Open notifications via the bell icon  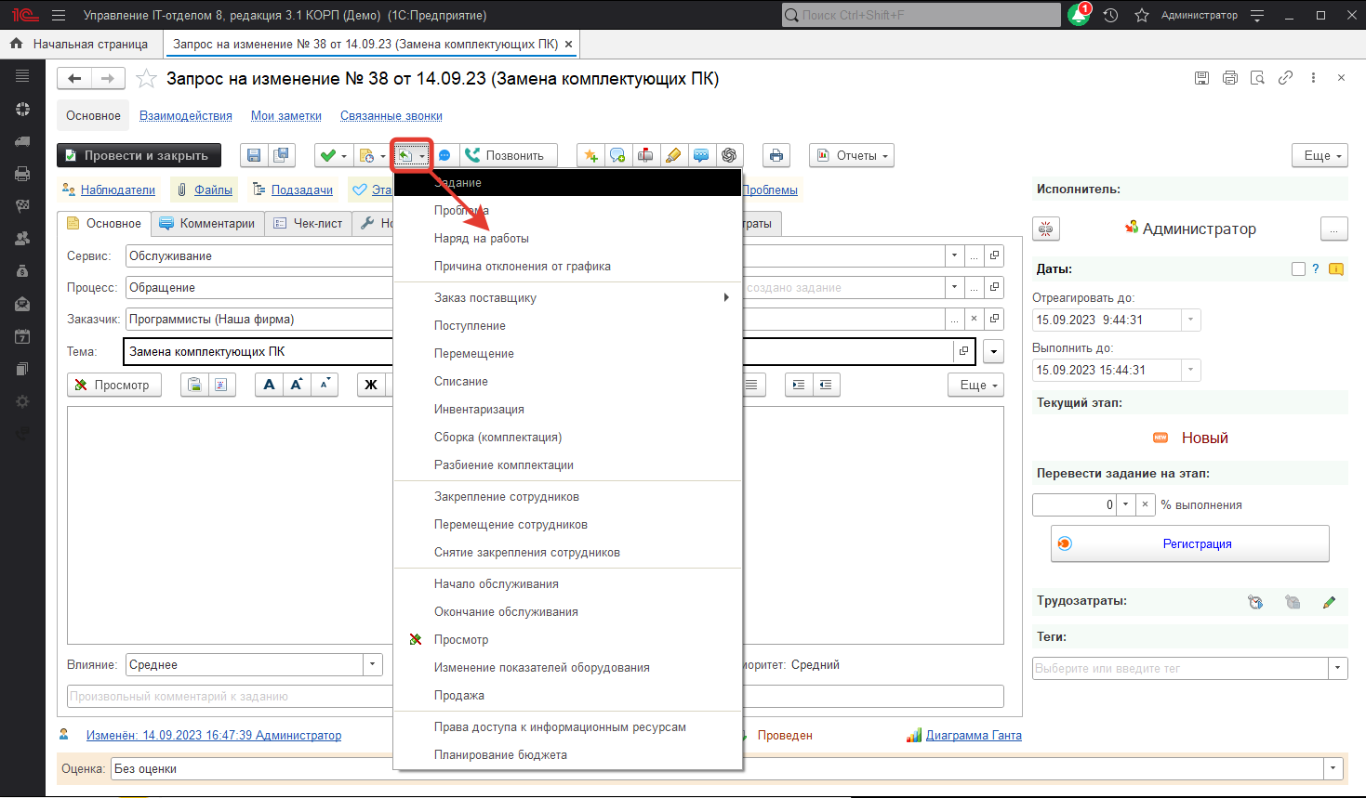(x=1079, y=15)
